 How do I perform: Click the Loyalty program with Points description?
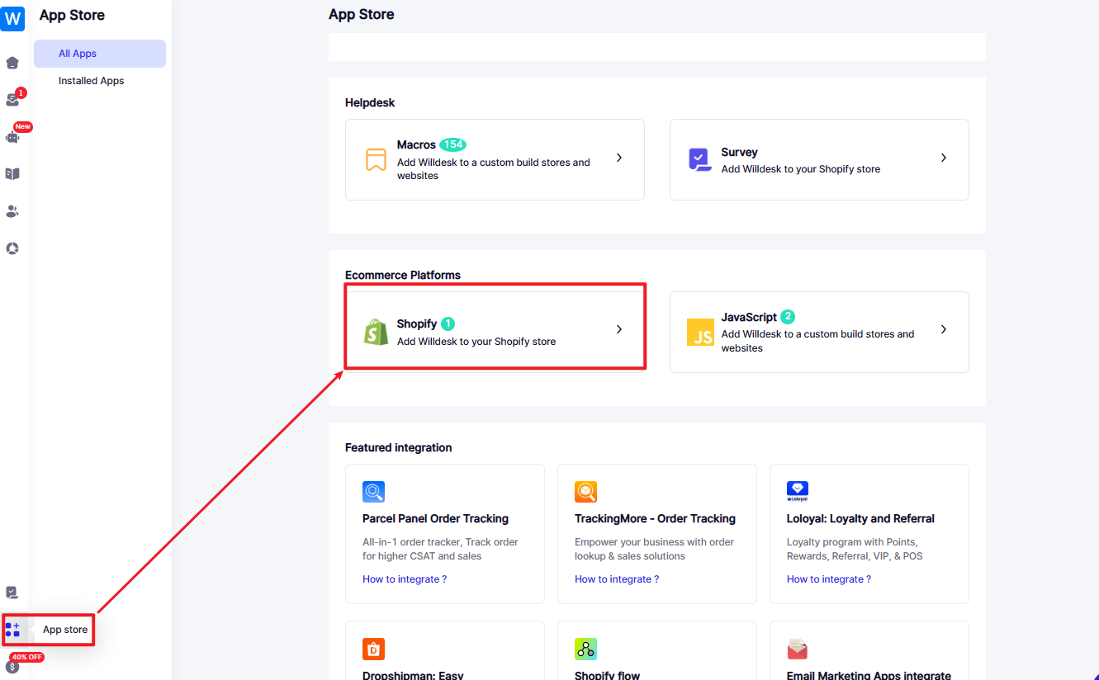(x=855, y=549)
